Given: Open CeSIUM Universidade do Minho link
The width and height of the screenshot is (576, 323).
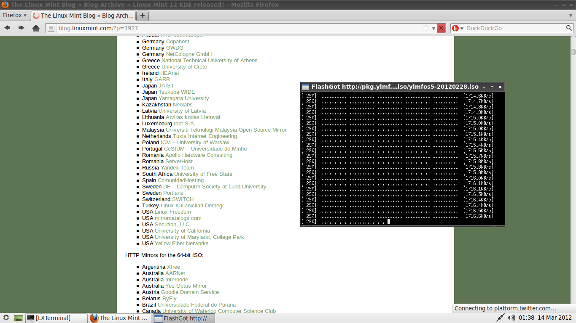Looking at the screenshot, I should (x=205, y=148).
